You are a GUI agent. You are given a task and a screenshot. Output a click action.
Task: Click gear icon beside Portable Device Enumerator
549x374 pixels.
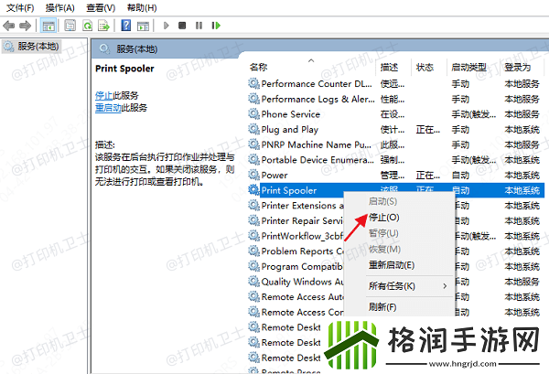coord(253,159)
